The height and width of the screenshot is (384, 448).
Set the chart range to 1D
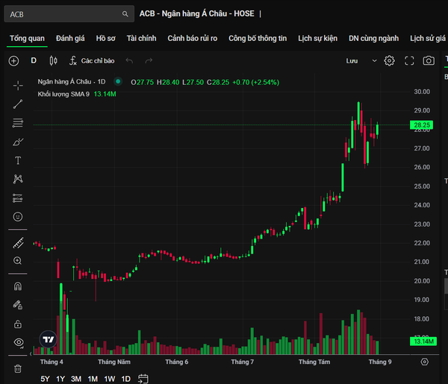pyautogui.click(x=125, y=379)
